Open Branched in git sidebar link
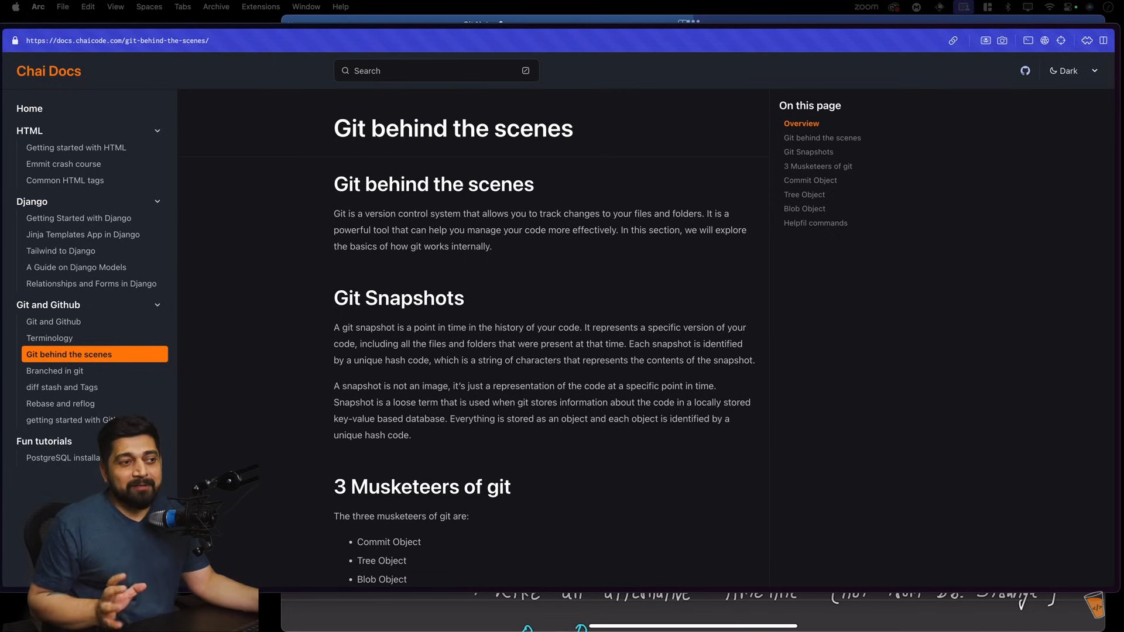This screenshot has width=1124, height=632. click(54, 371)
